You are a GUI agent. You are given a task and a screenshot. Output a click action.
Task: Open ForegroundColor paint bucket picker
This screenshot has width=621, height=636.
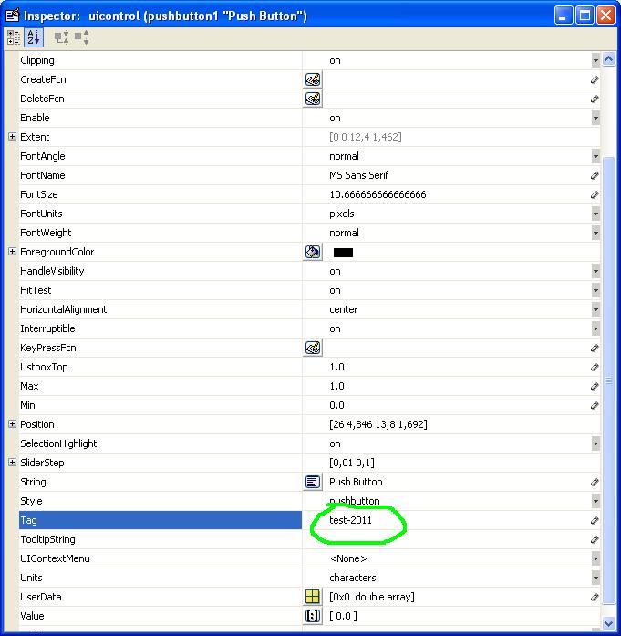(x=313, y=252)
